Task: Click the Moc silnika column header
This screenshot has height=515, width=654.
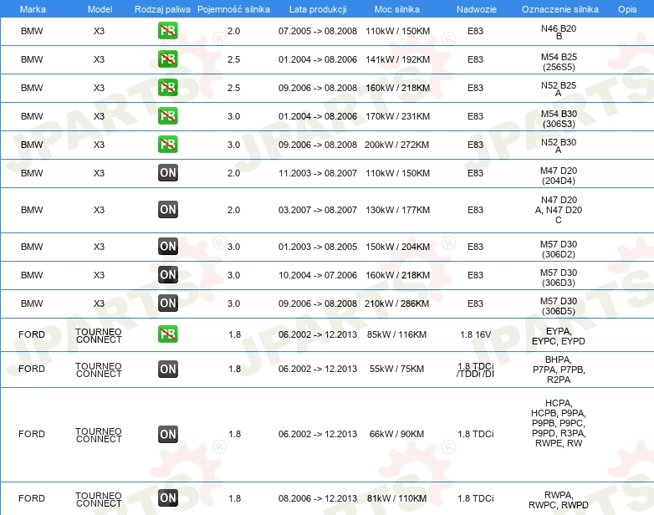Action: pyautogui.click(x=396, y=9)
